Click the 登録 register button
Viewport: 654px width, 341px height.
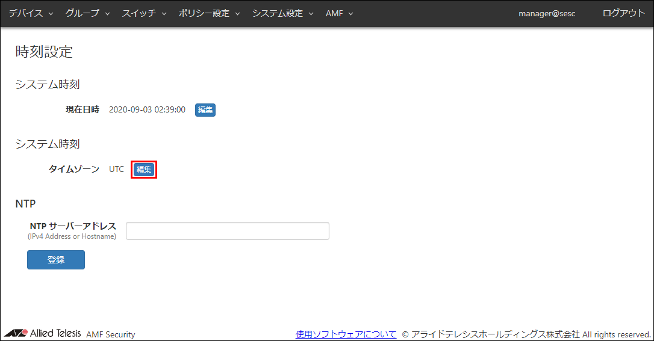coord(56,260)
